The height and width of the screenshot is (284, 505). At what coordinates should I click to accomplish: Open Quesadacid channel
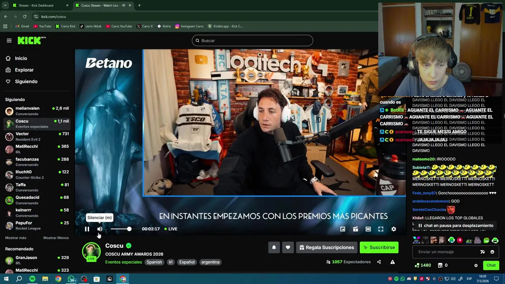click(x=37, y=200)
